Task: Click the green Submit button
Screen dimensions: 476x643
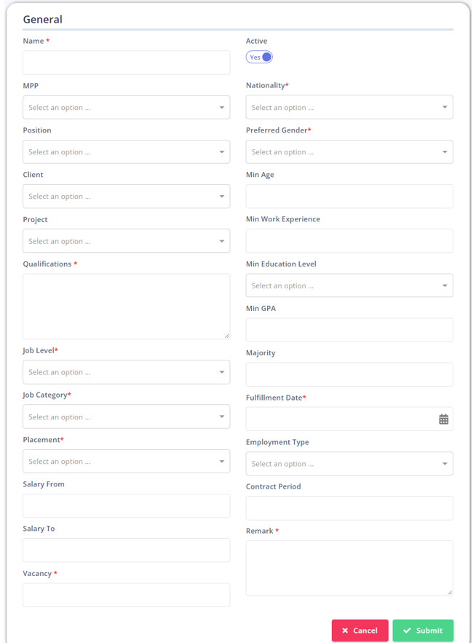Action: click(x=423, y=631)
